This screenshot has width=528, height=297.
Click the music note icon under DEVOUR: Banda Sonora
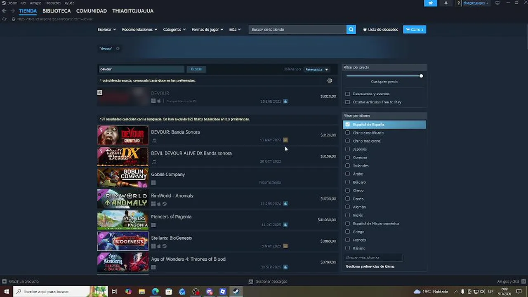154,141
